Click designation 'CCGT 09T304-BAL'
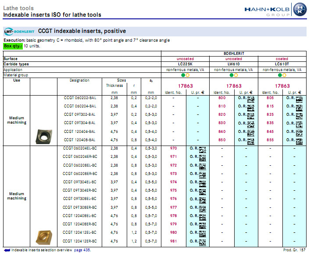 click(x=79, y=123)
